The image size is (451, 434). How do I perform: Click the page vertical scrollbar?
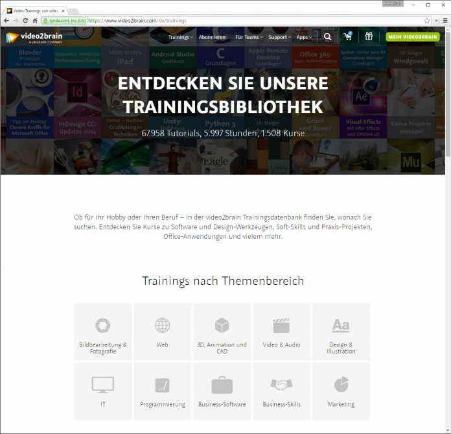click(448, 95)
